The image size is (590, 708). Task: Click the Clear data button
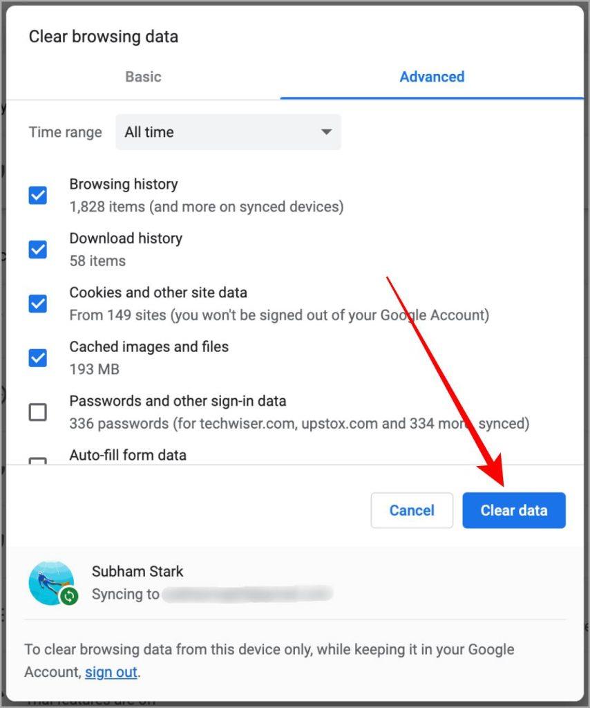514,510
